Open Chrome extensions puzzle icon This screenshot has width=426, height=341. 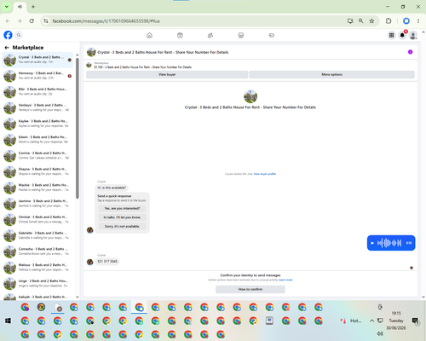pos(389,21)
